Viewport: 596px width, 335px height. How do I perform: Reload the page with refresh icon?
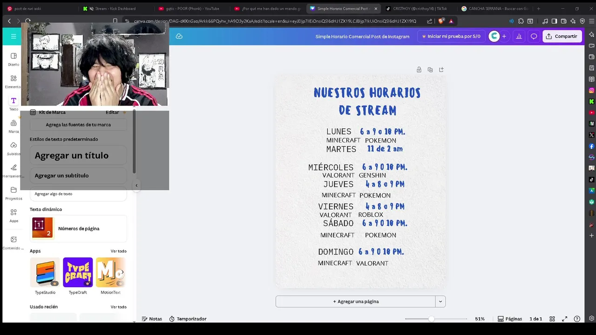(x=28, y=21)
